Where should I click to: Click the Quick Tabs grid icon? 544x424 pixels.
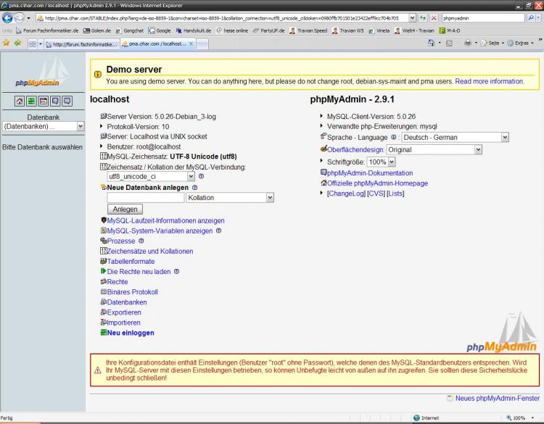pos(32,43)
